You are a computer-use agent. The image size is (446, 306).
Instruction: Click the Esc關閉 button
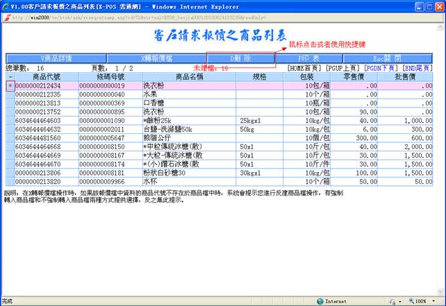tap(387, 58)
